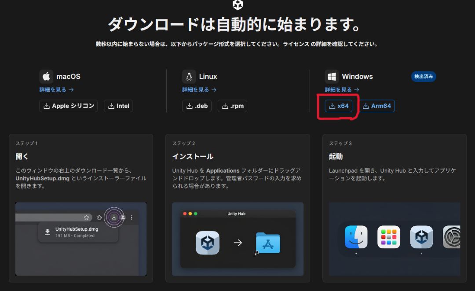Click the 開く step heading
Viewport: 475px width, 291px height.
[x=22, y=156]
